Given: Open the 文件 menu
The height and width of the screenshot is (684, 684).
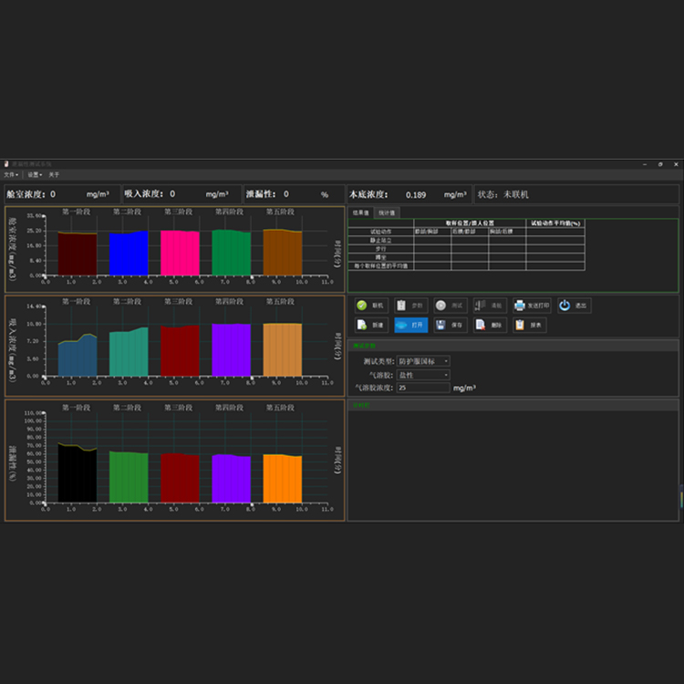Looking at the screenshot, I should (x=11, y=175).
